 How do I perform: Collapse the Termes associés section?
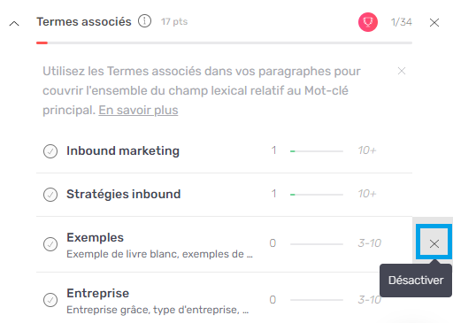(x=14, y=23)
